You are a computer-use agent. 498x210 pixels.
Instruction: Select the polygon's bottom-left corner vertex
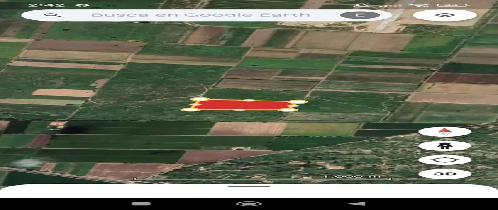(190, 109)
